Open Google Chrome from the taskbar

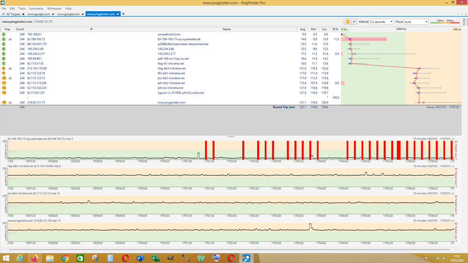[x=65, y=257]
